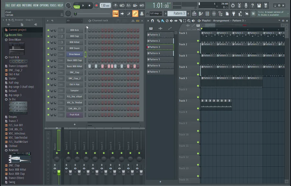Image resolution: width=291 pixels, height=186 pixels.
Task: Open audio editor scissors icon
Action: (239, 5)
